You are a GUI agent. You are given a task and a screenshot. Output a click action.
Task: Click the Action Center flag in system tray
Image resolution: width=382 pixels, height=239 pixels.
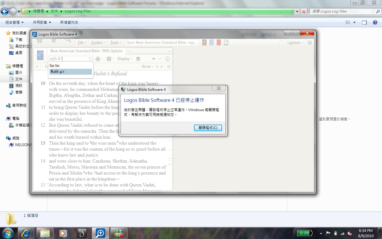[328, 233]
